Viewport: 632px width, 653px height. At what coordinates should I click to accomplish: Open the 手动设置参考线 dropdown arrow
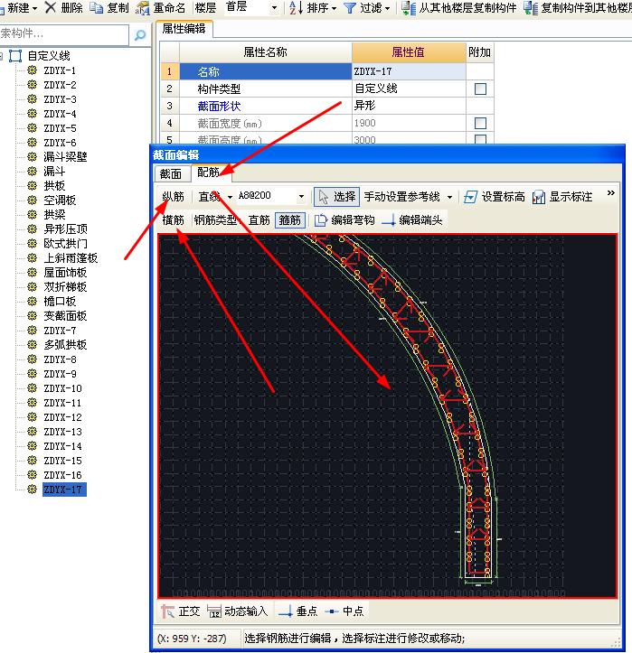click(450, 197)
